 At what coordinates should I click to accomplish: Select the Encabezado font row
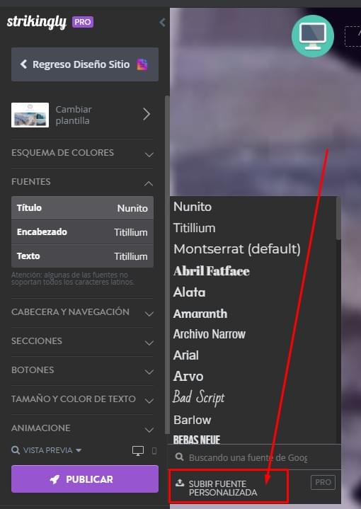[82, 232]
